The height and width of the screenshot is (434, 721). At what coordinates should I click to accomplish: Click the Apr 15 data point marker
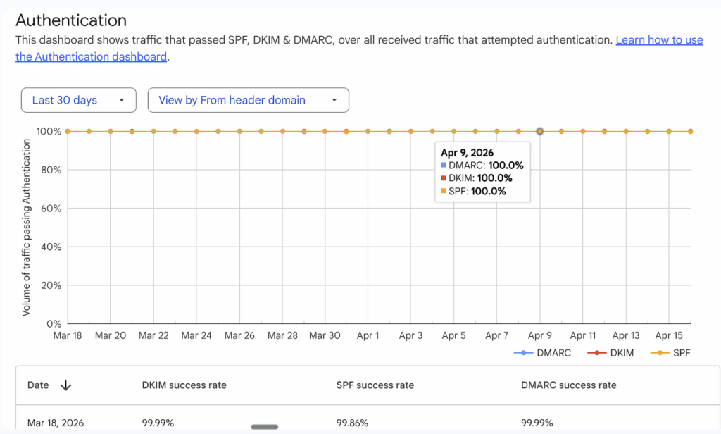click(x=669, y=131)
